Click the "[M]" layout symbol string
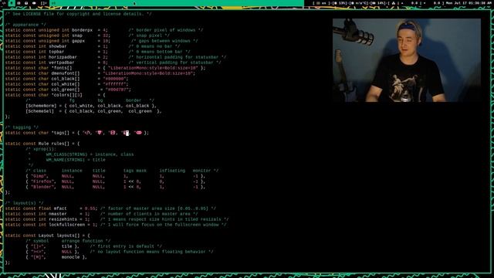 click(37, 257)
